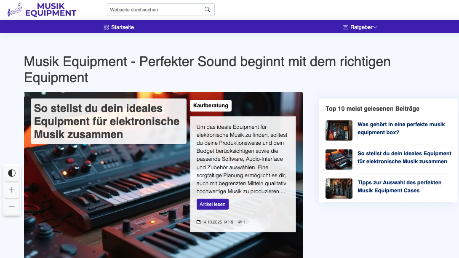Viewport: 459px width, 258px height.
Task: Click the equipment case article thumbnail
Action: (339, 189)
